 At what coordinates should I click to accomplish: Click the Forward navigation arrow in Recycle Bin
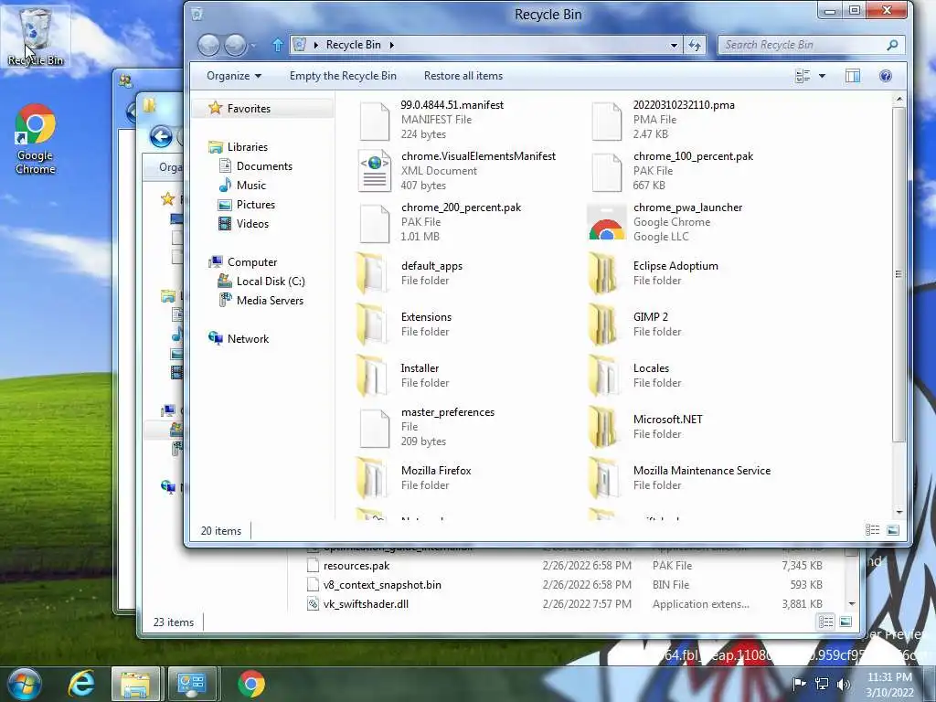tap(235, 45)
